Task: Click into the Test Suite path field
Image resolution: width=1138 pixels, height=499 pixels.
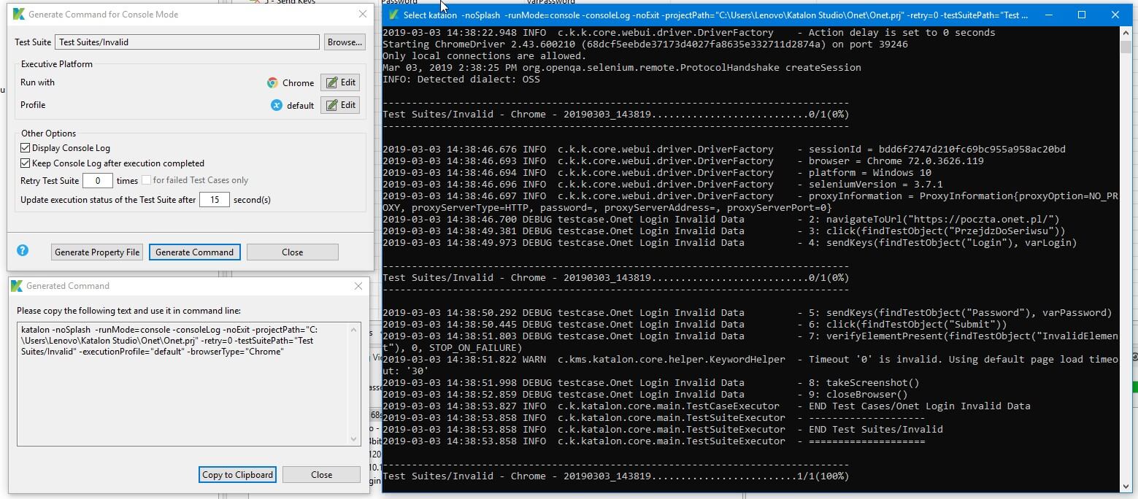Action: [x=187, y=42]
